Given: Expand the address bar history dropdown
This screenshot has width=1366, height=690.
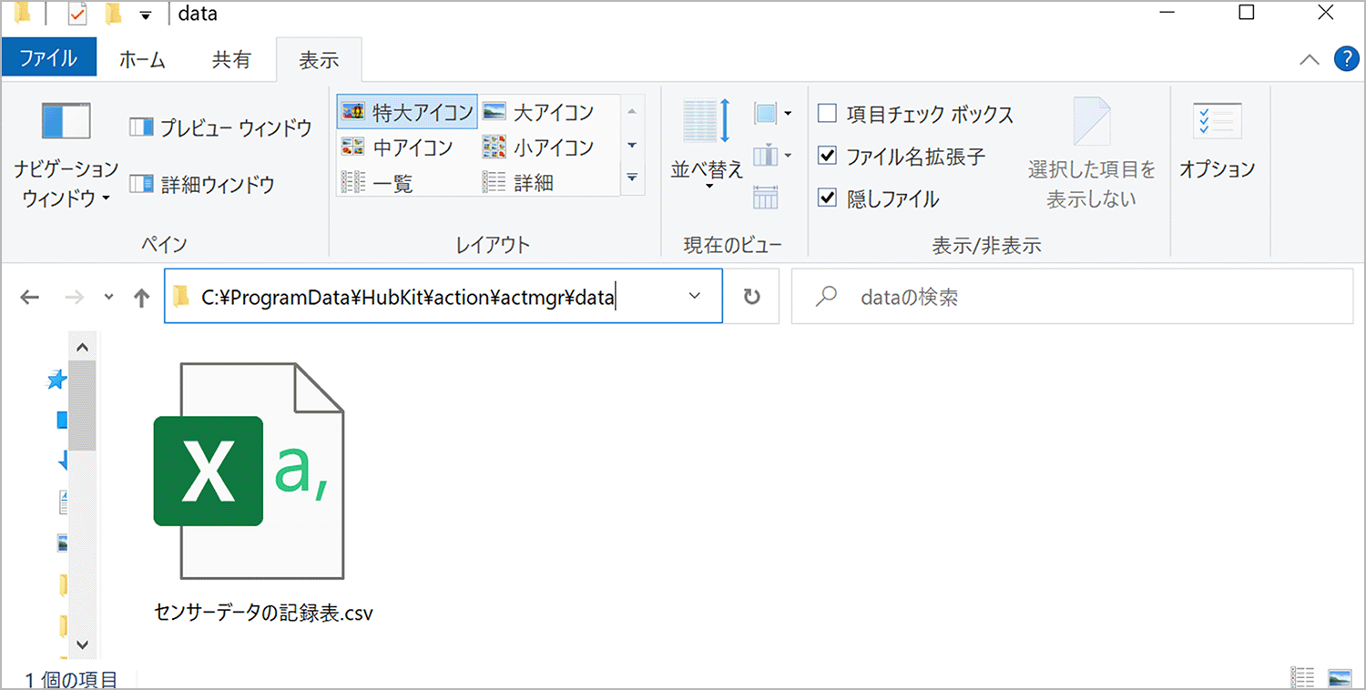Looking at the screenshot, I should 695,296.
